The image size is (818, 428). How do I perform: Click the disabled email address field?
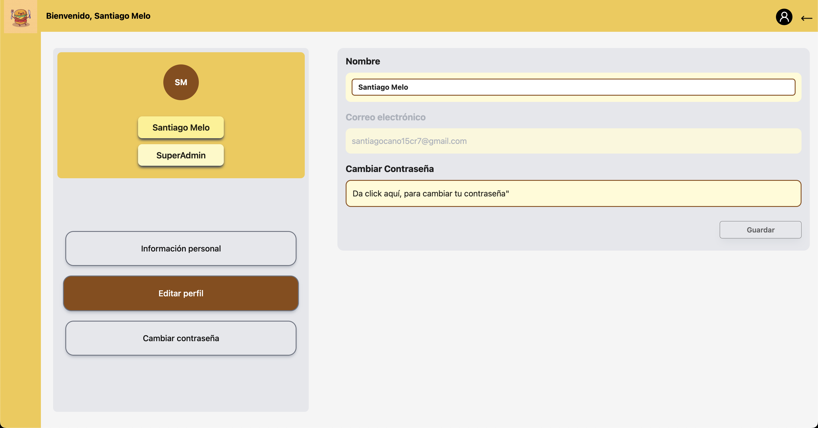[x=573, y=141]
